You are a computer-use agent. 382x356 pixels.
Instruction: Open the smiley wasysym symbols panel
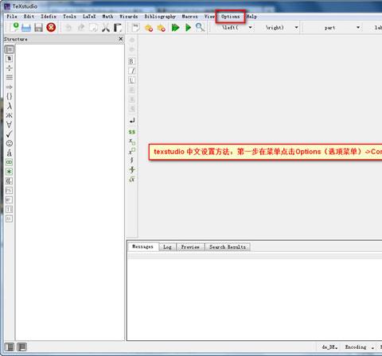pos(10,143)
